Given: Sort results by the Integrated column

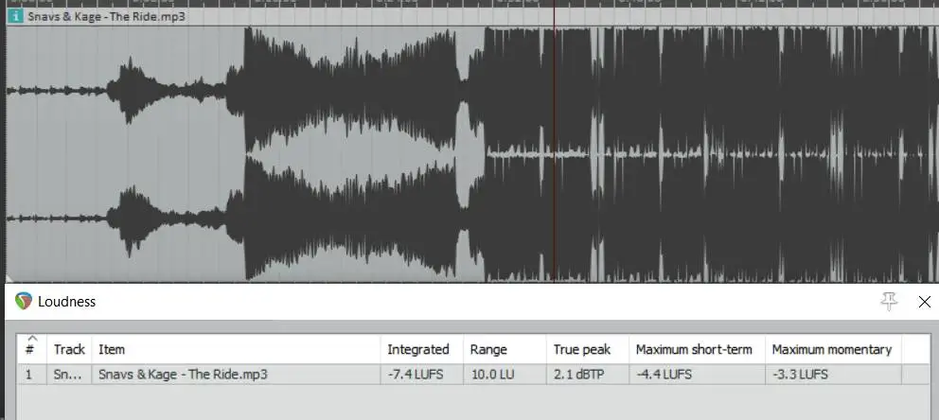Looking at the screenshot, I should point(417,349).
